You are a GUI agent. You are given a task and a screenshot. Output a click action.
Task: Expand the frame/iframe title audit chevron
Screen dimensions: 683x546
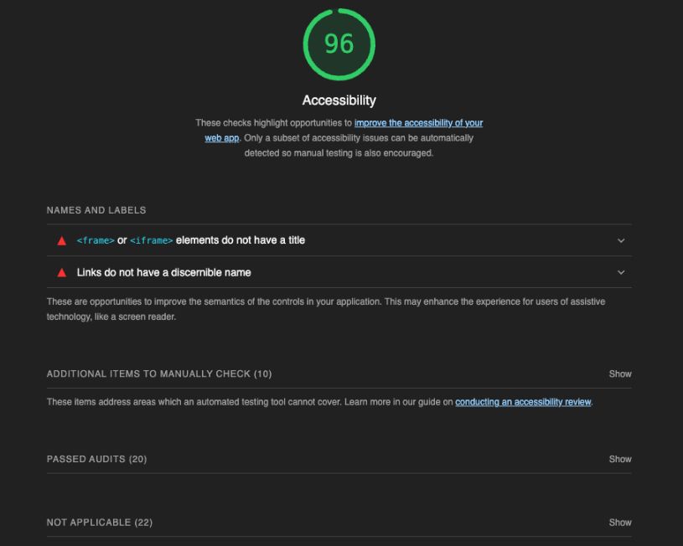click(621, 241)
